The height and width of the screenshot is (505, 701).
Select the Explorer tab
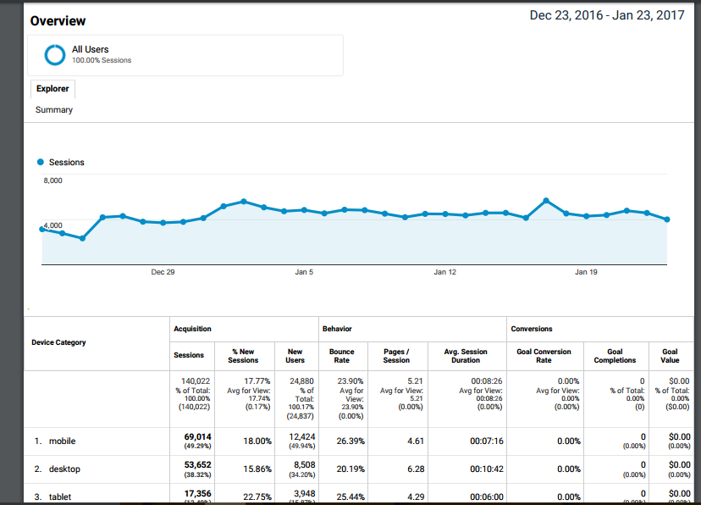52,89
